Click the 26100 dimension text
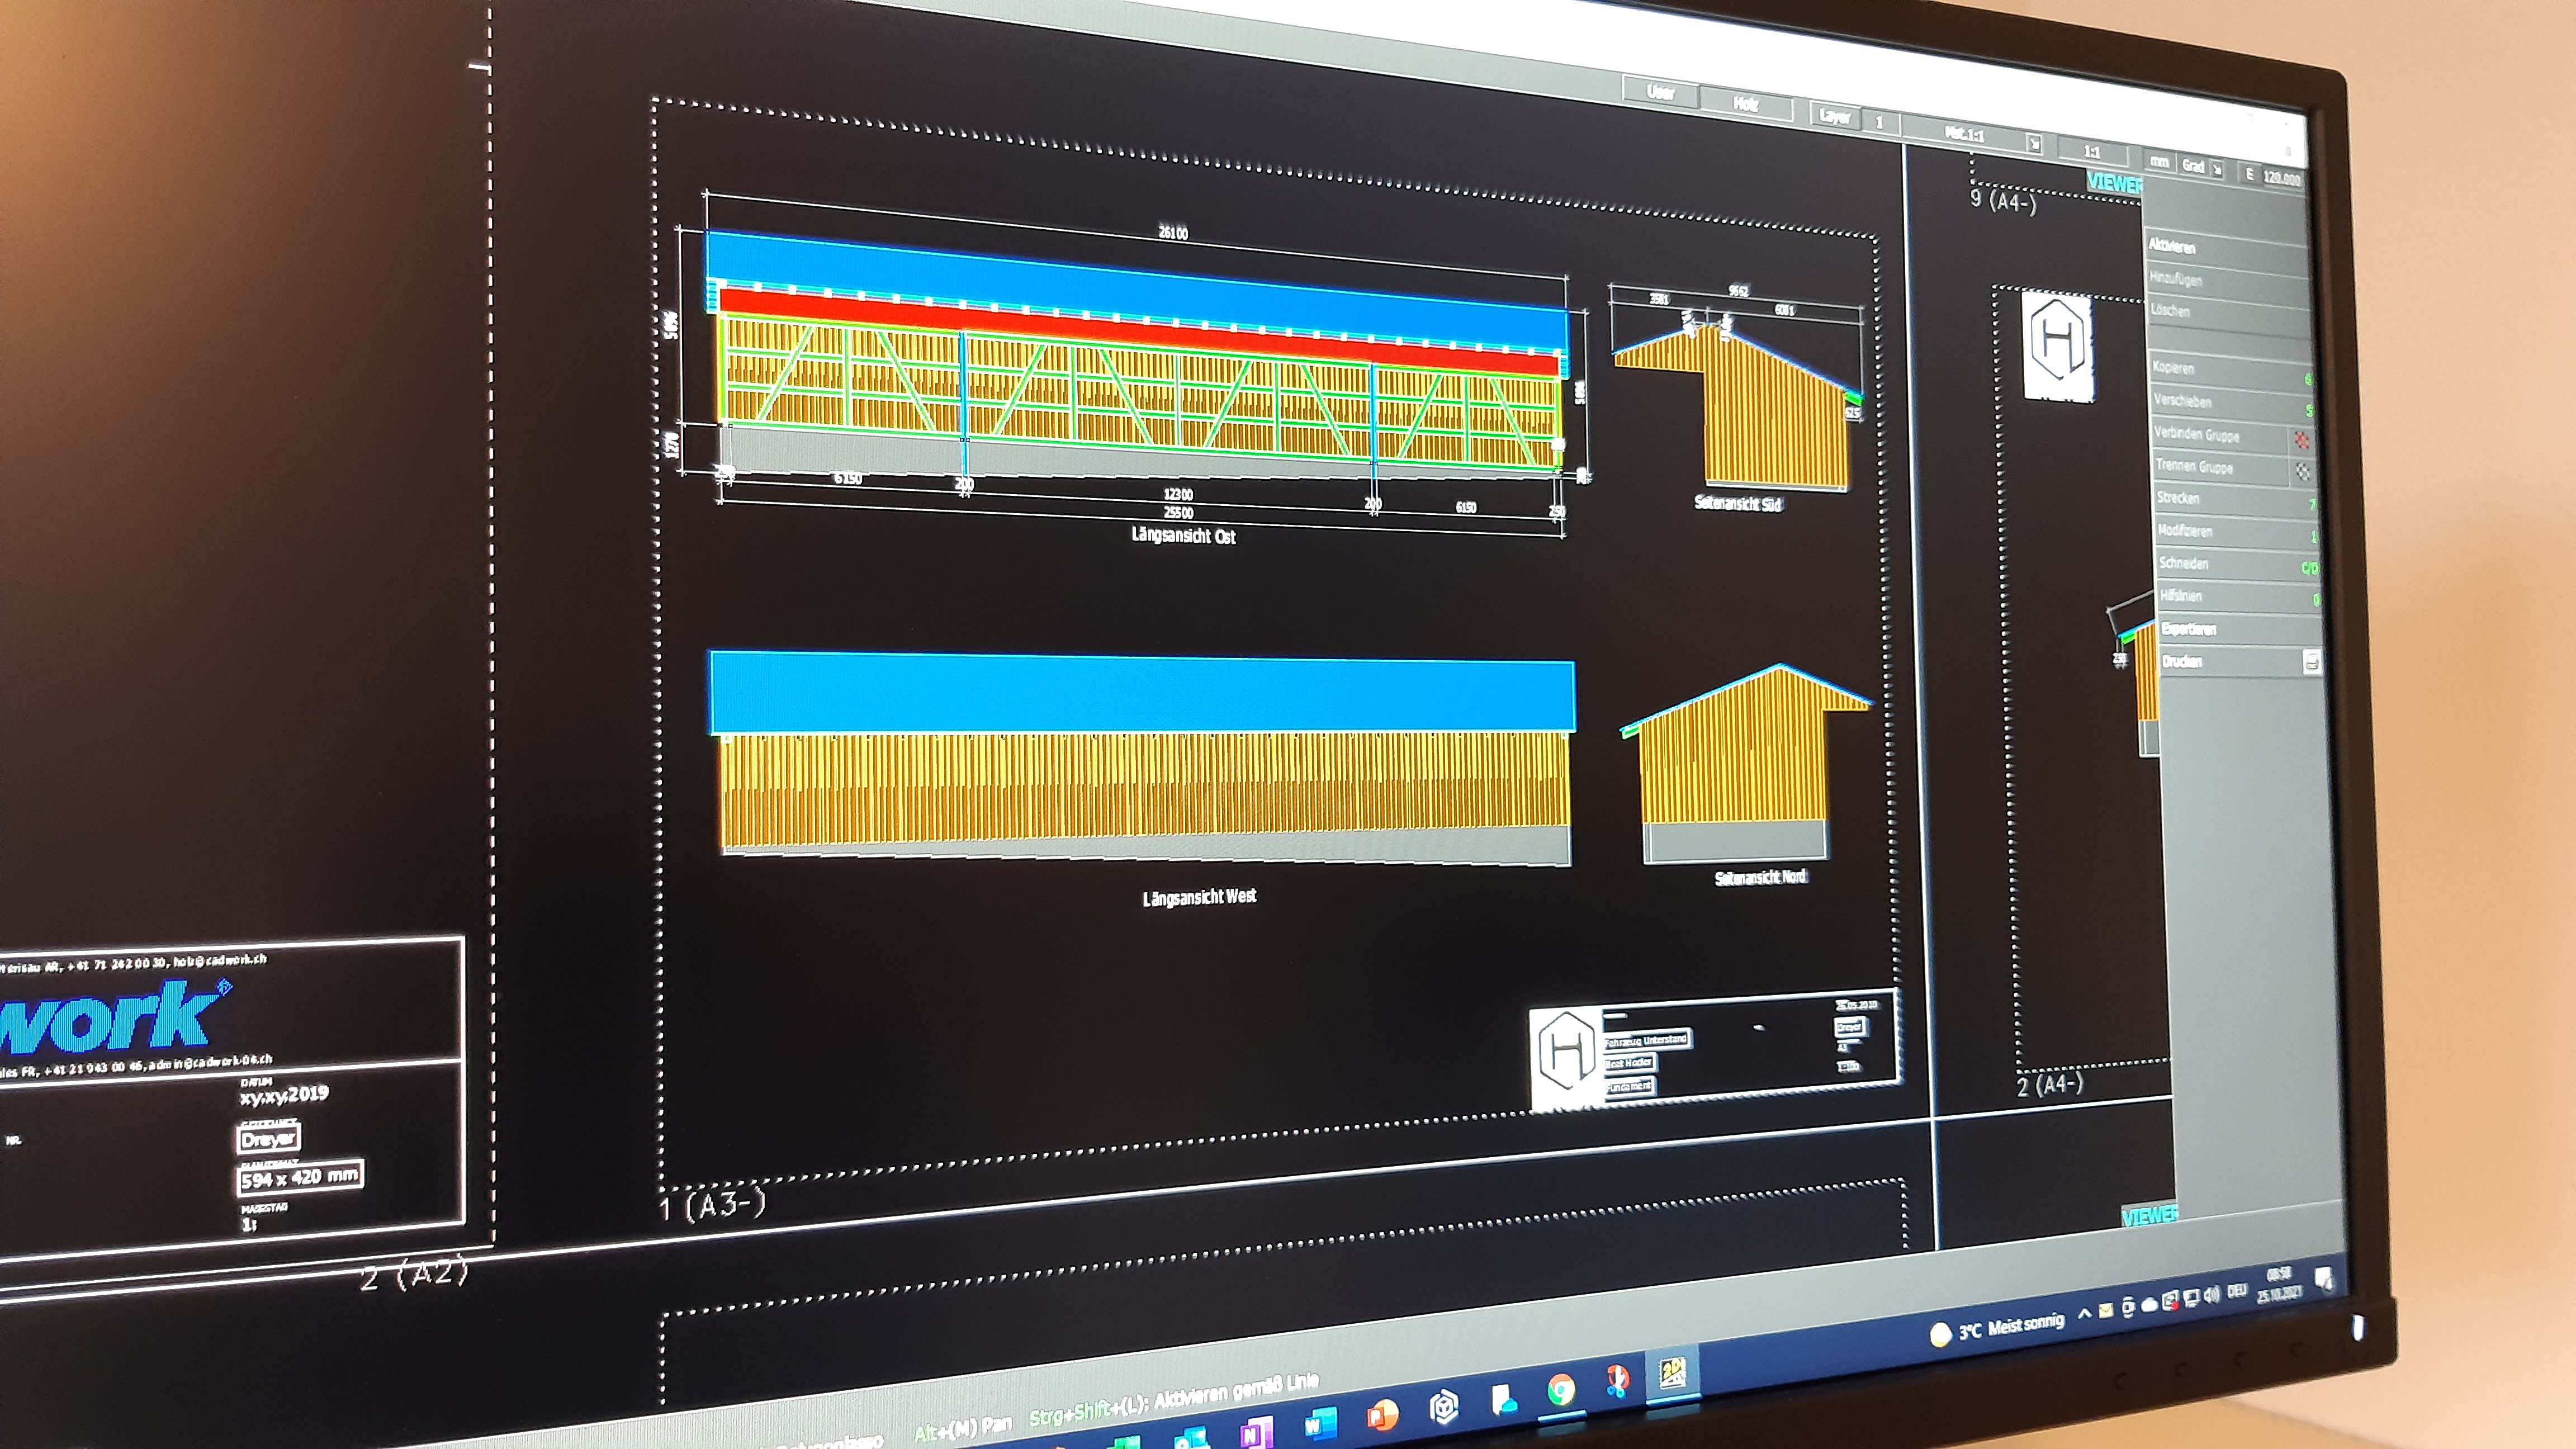Image resolution: width=2576 pixels, height=1449 pixels. [x=1173, y=232]
